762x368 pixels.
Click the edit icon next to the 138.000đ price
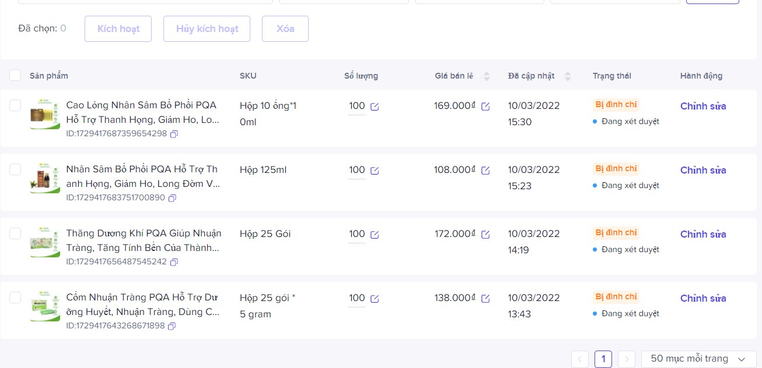(x=485, y=298)
